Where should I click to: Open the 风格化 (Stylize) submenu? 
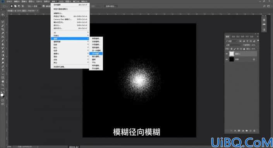(x=70, y=35)
